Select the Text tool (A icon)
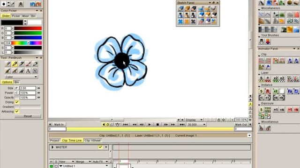Viewport: 300px width, 168px height. pos(28,71)
